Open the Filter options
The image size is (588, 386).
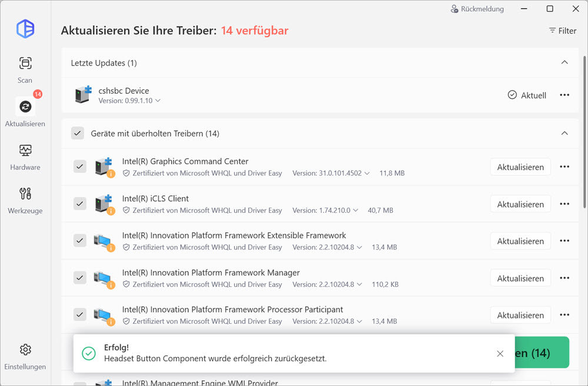[563, 31]
